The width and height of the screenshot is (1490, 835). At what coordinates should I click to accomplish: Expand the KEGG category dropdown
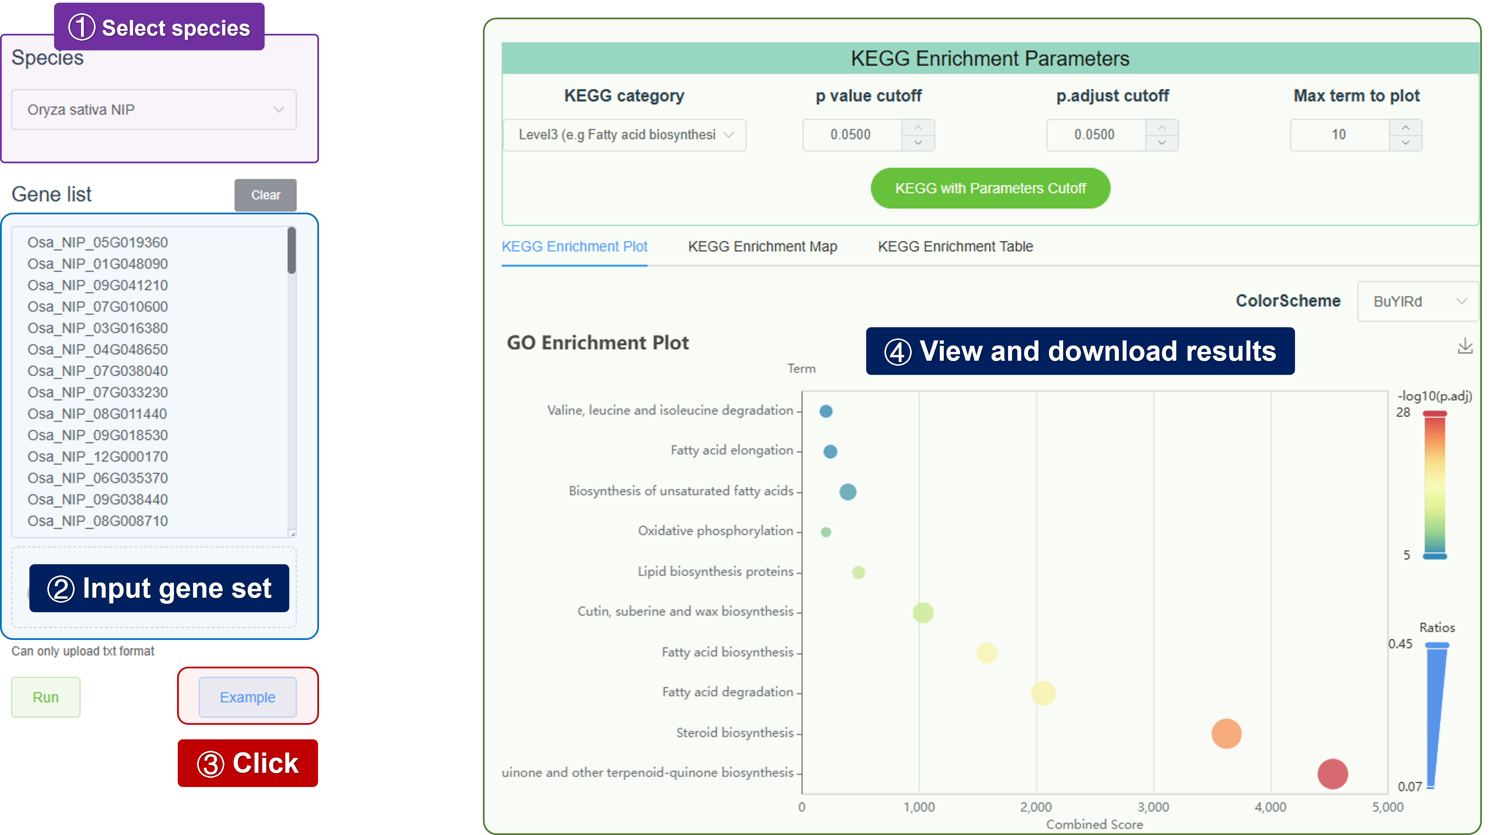tap(624, 135)
